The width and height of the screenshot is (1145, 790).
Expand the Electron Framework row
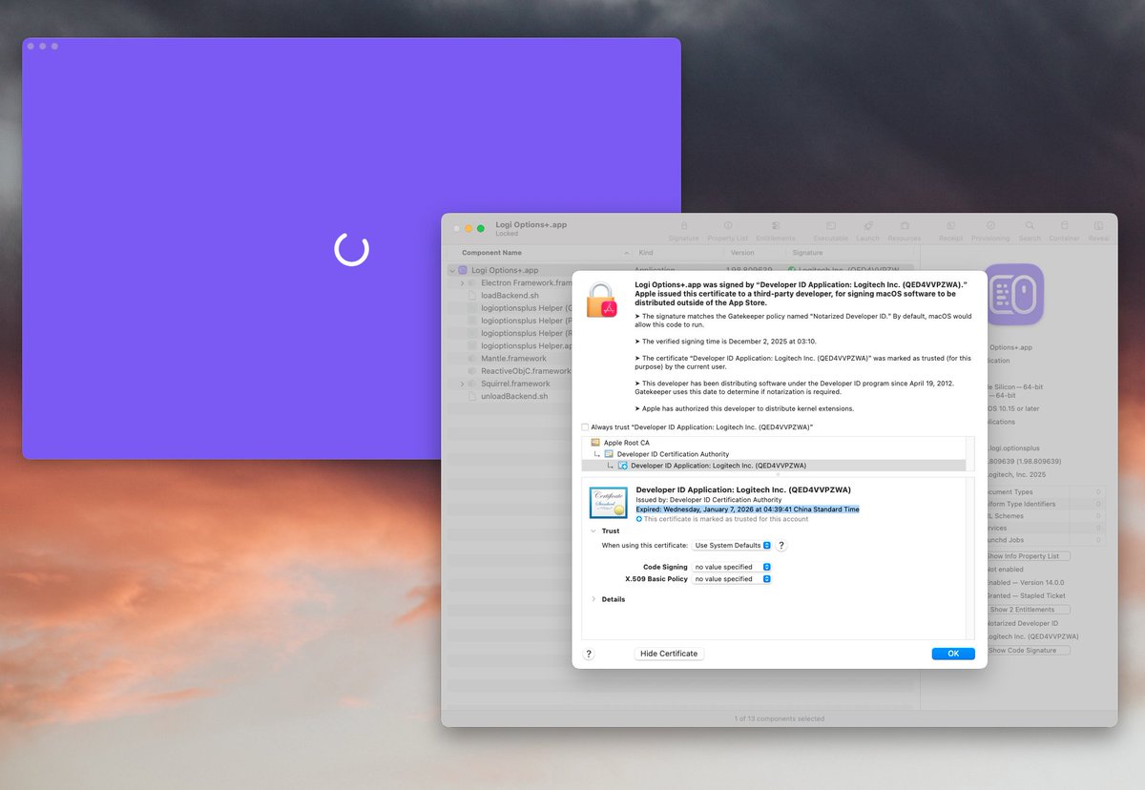[x=462, y=283]
